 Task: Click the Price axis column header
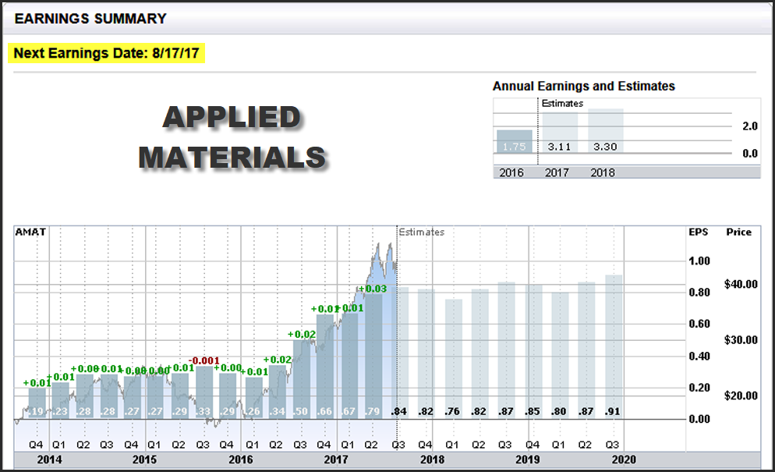(738, 232)
